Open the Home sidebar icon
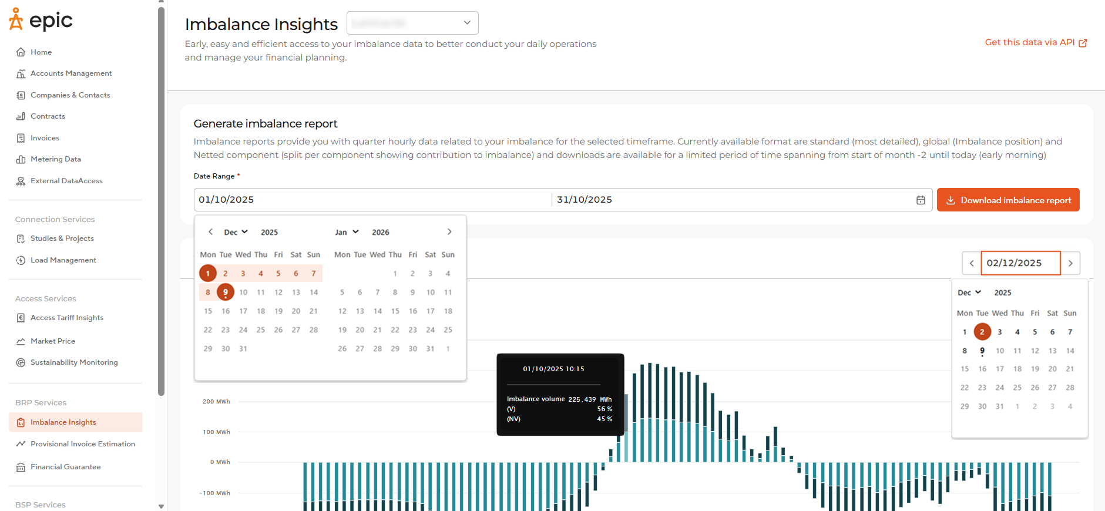Viewport: 1105px width, 511px height. point(21,52)
